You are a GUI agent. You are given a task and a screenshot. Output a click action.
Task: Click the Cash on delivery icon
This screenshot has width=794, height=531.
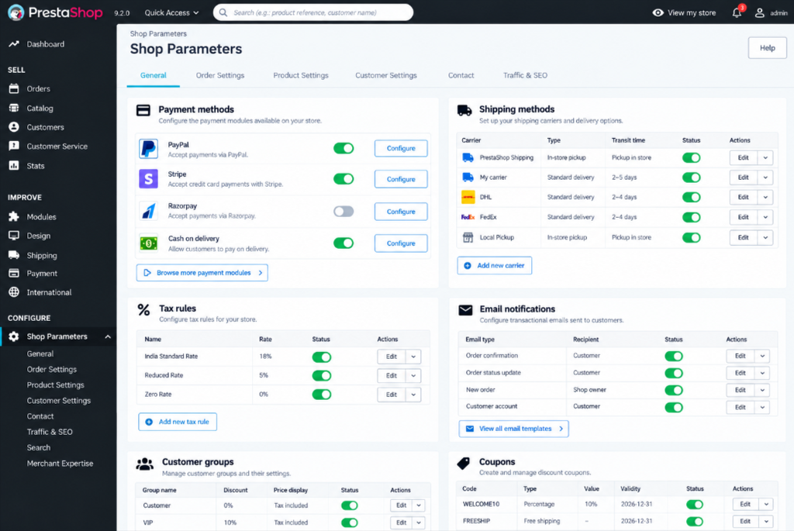pos(148,243)
